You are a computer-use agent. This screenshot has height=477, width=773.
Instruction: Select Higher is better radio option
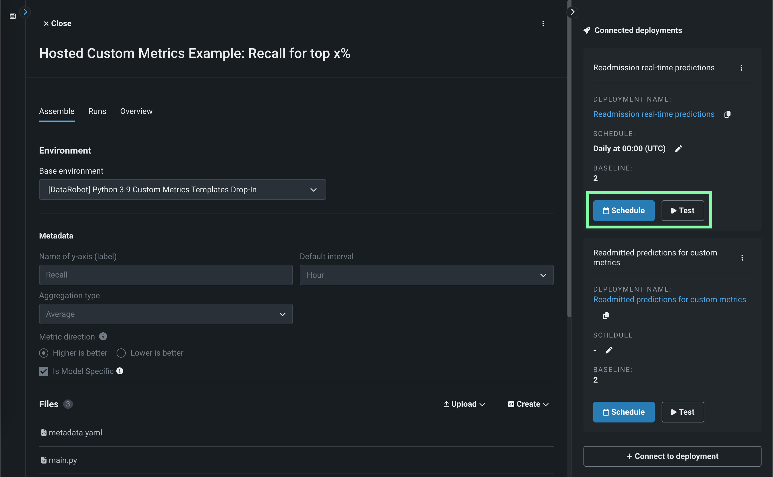pyautogui.click(x=44, y=353)
